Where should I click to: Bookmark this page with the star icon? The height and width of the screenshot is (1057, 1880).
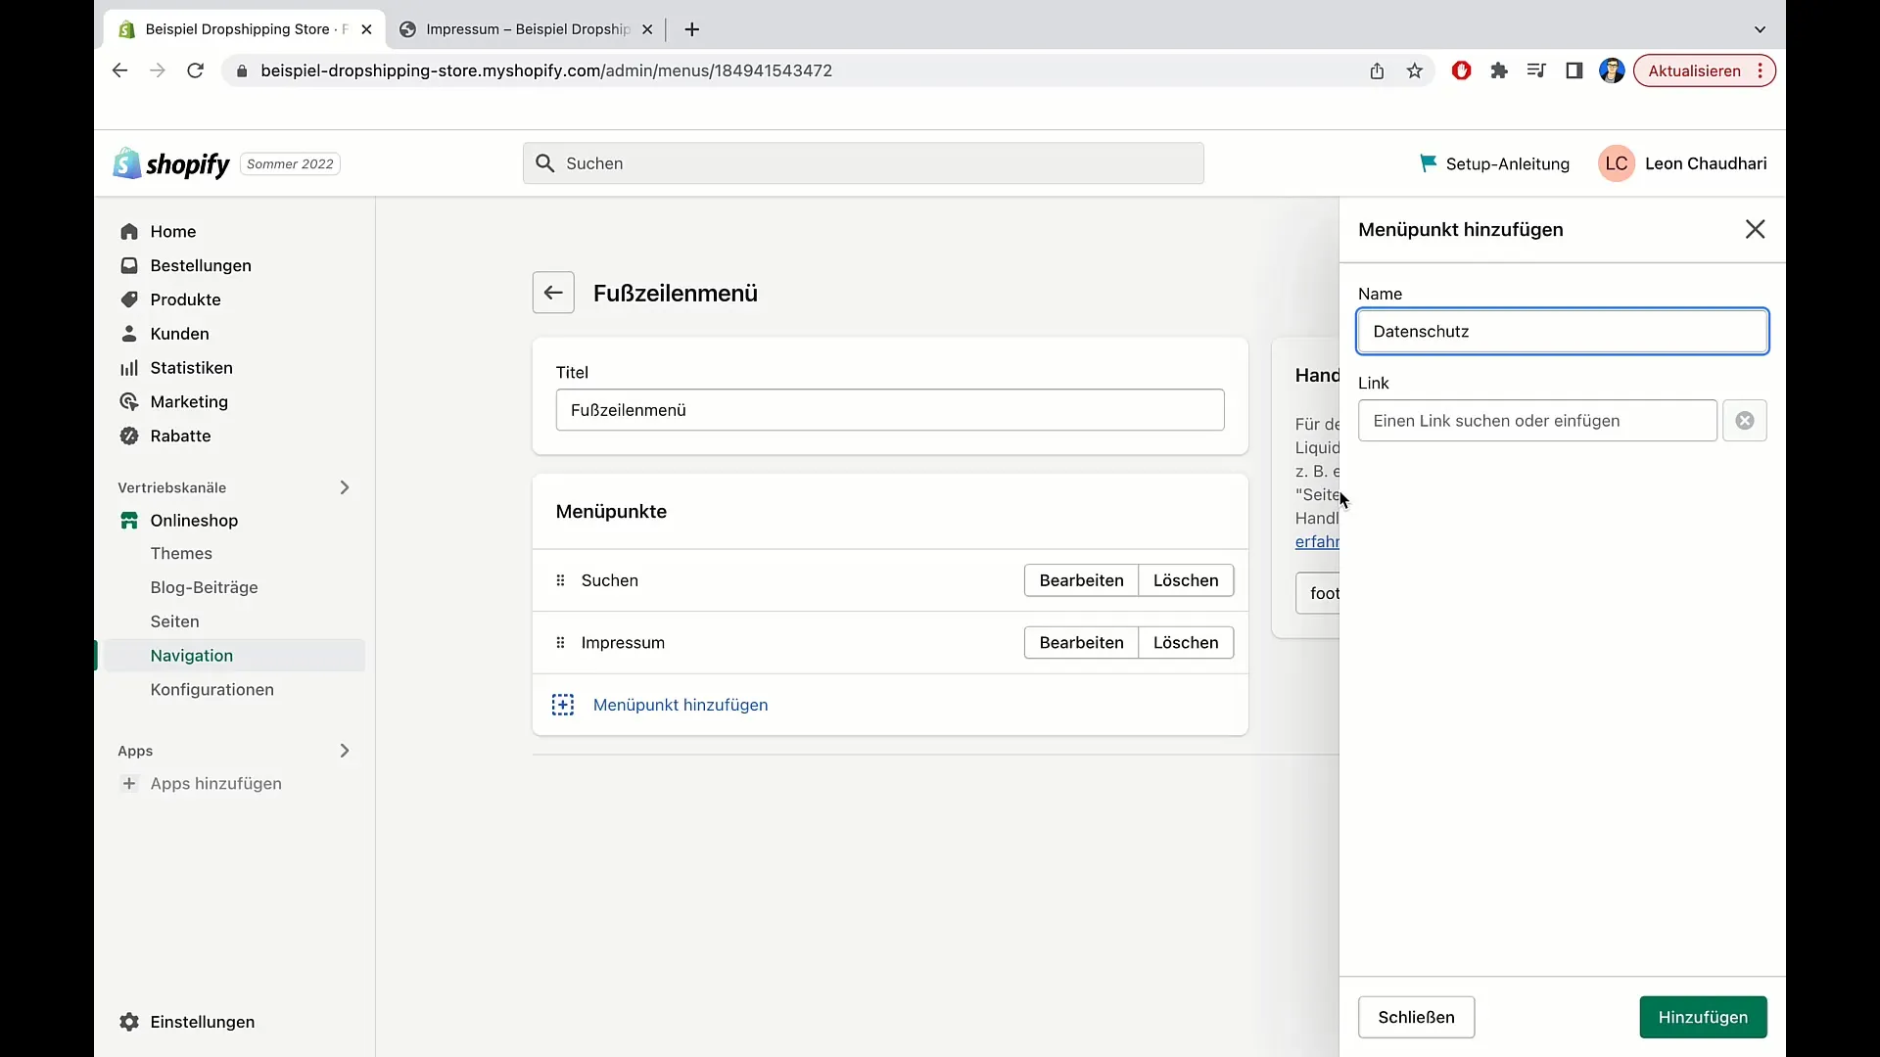pyautogui.click(x=1415, y=70)
